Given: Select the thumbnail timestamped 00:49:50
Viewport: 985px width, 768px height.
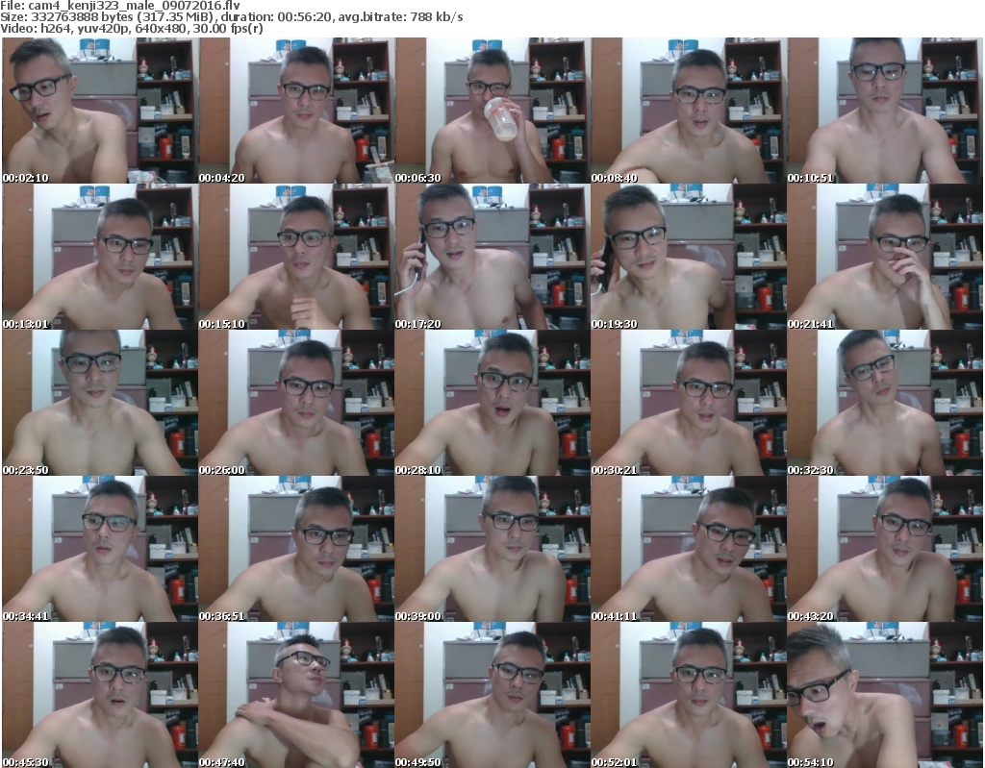Looking at the screenshot, I should click(492, 695).
